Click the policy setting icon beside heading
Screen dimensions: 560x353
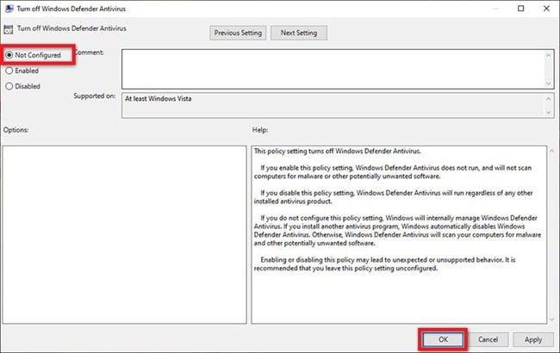tap(9, 29)
